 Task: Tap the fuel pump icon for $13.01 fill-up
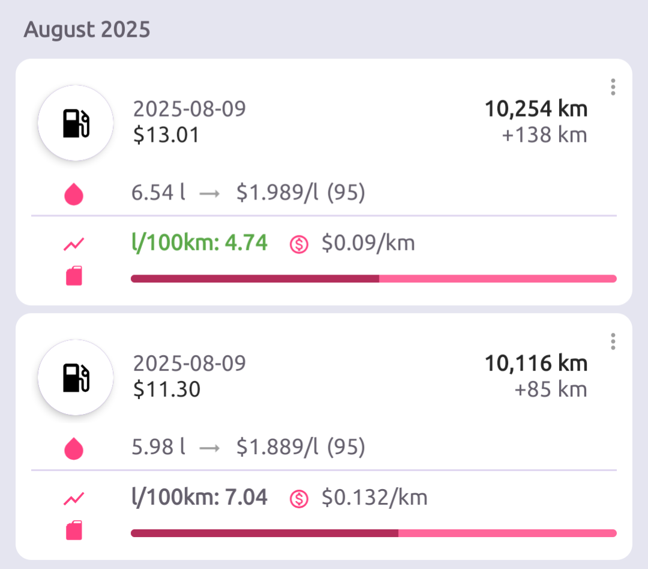[76, 123]
